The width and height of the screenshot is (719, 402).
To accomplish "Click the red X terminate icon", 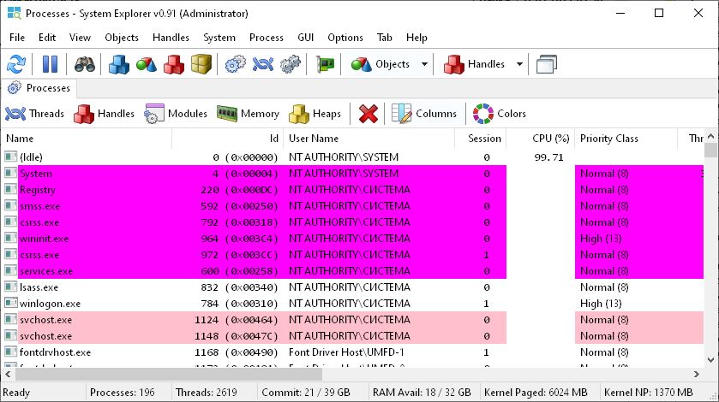I will [x=368, y=114].
